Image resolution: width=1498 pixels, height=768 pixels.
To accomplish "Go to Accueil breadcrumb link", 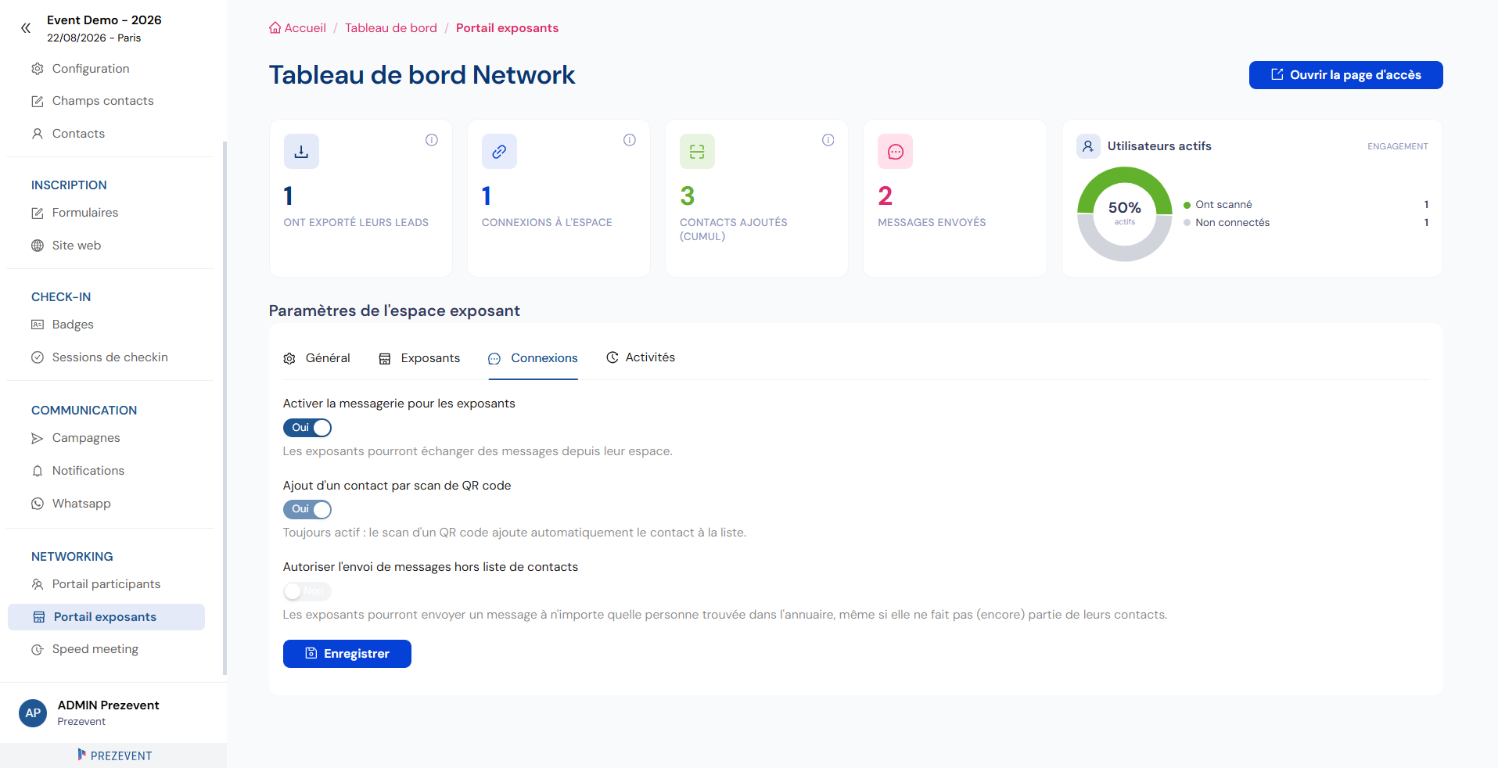I will [x=305, y=28].
